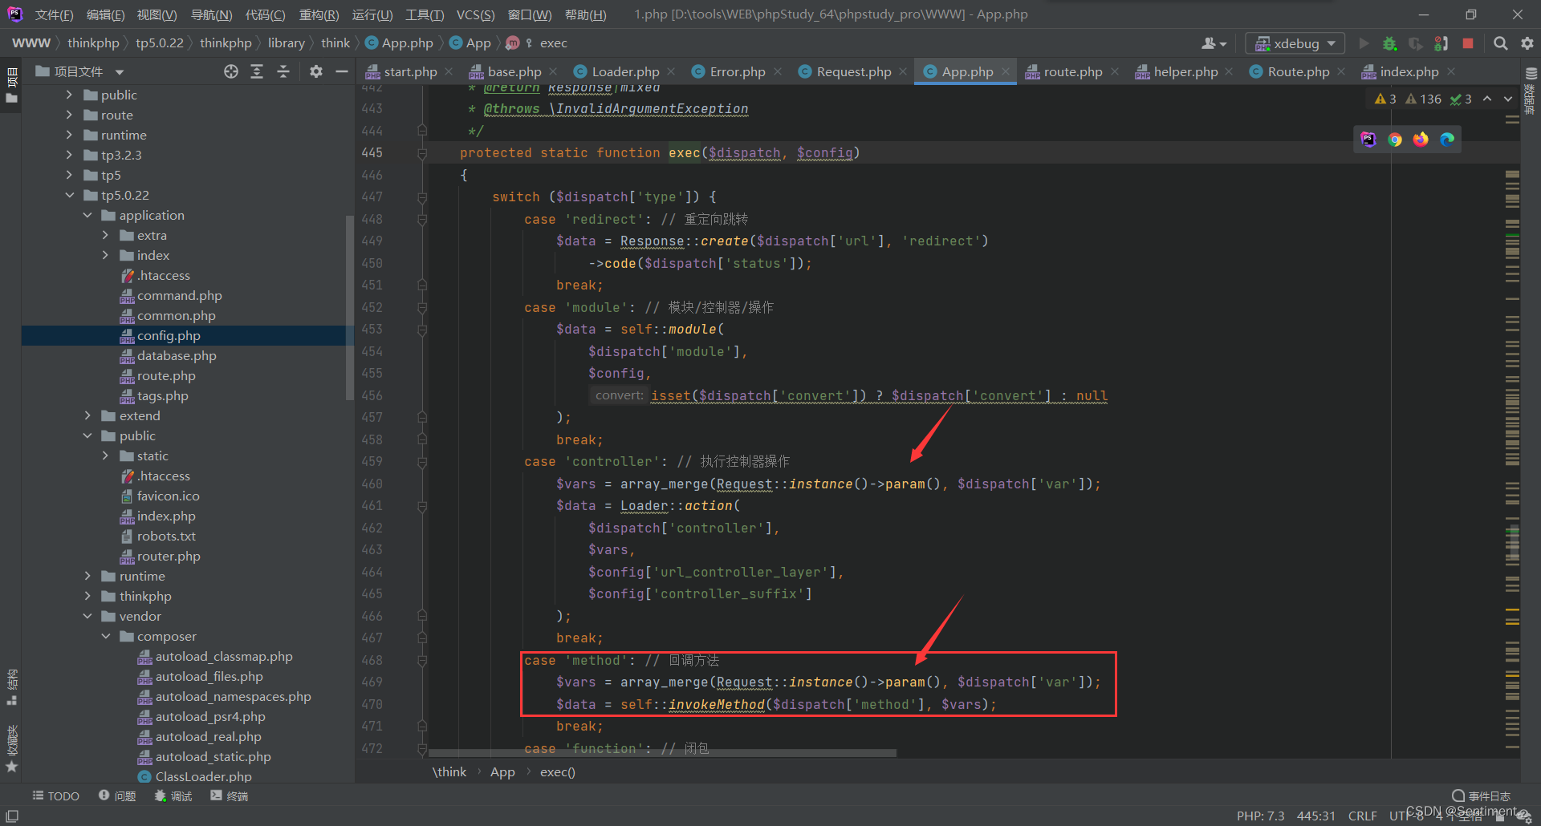Open the 调试 debug tool window
This screenshot has width=1541, height=826.
[173, 796]
